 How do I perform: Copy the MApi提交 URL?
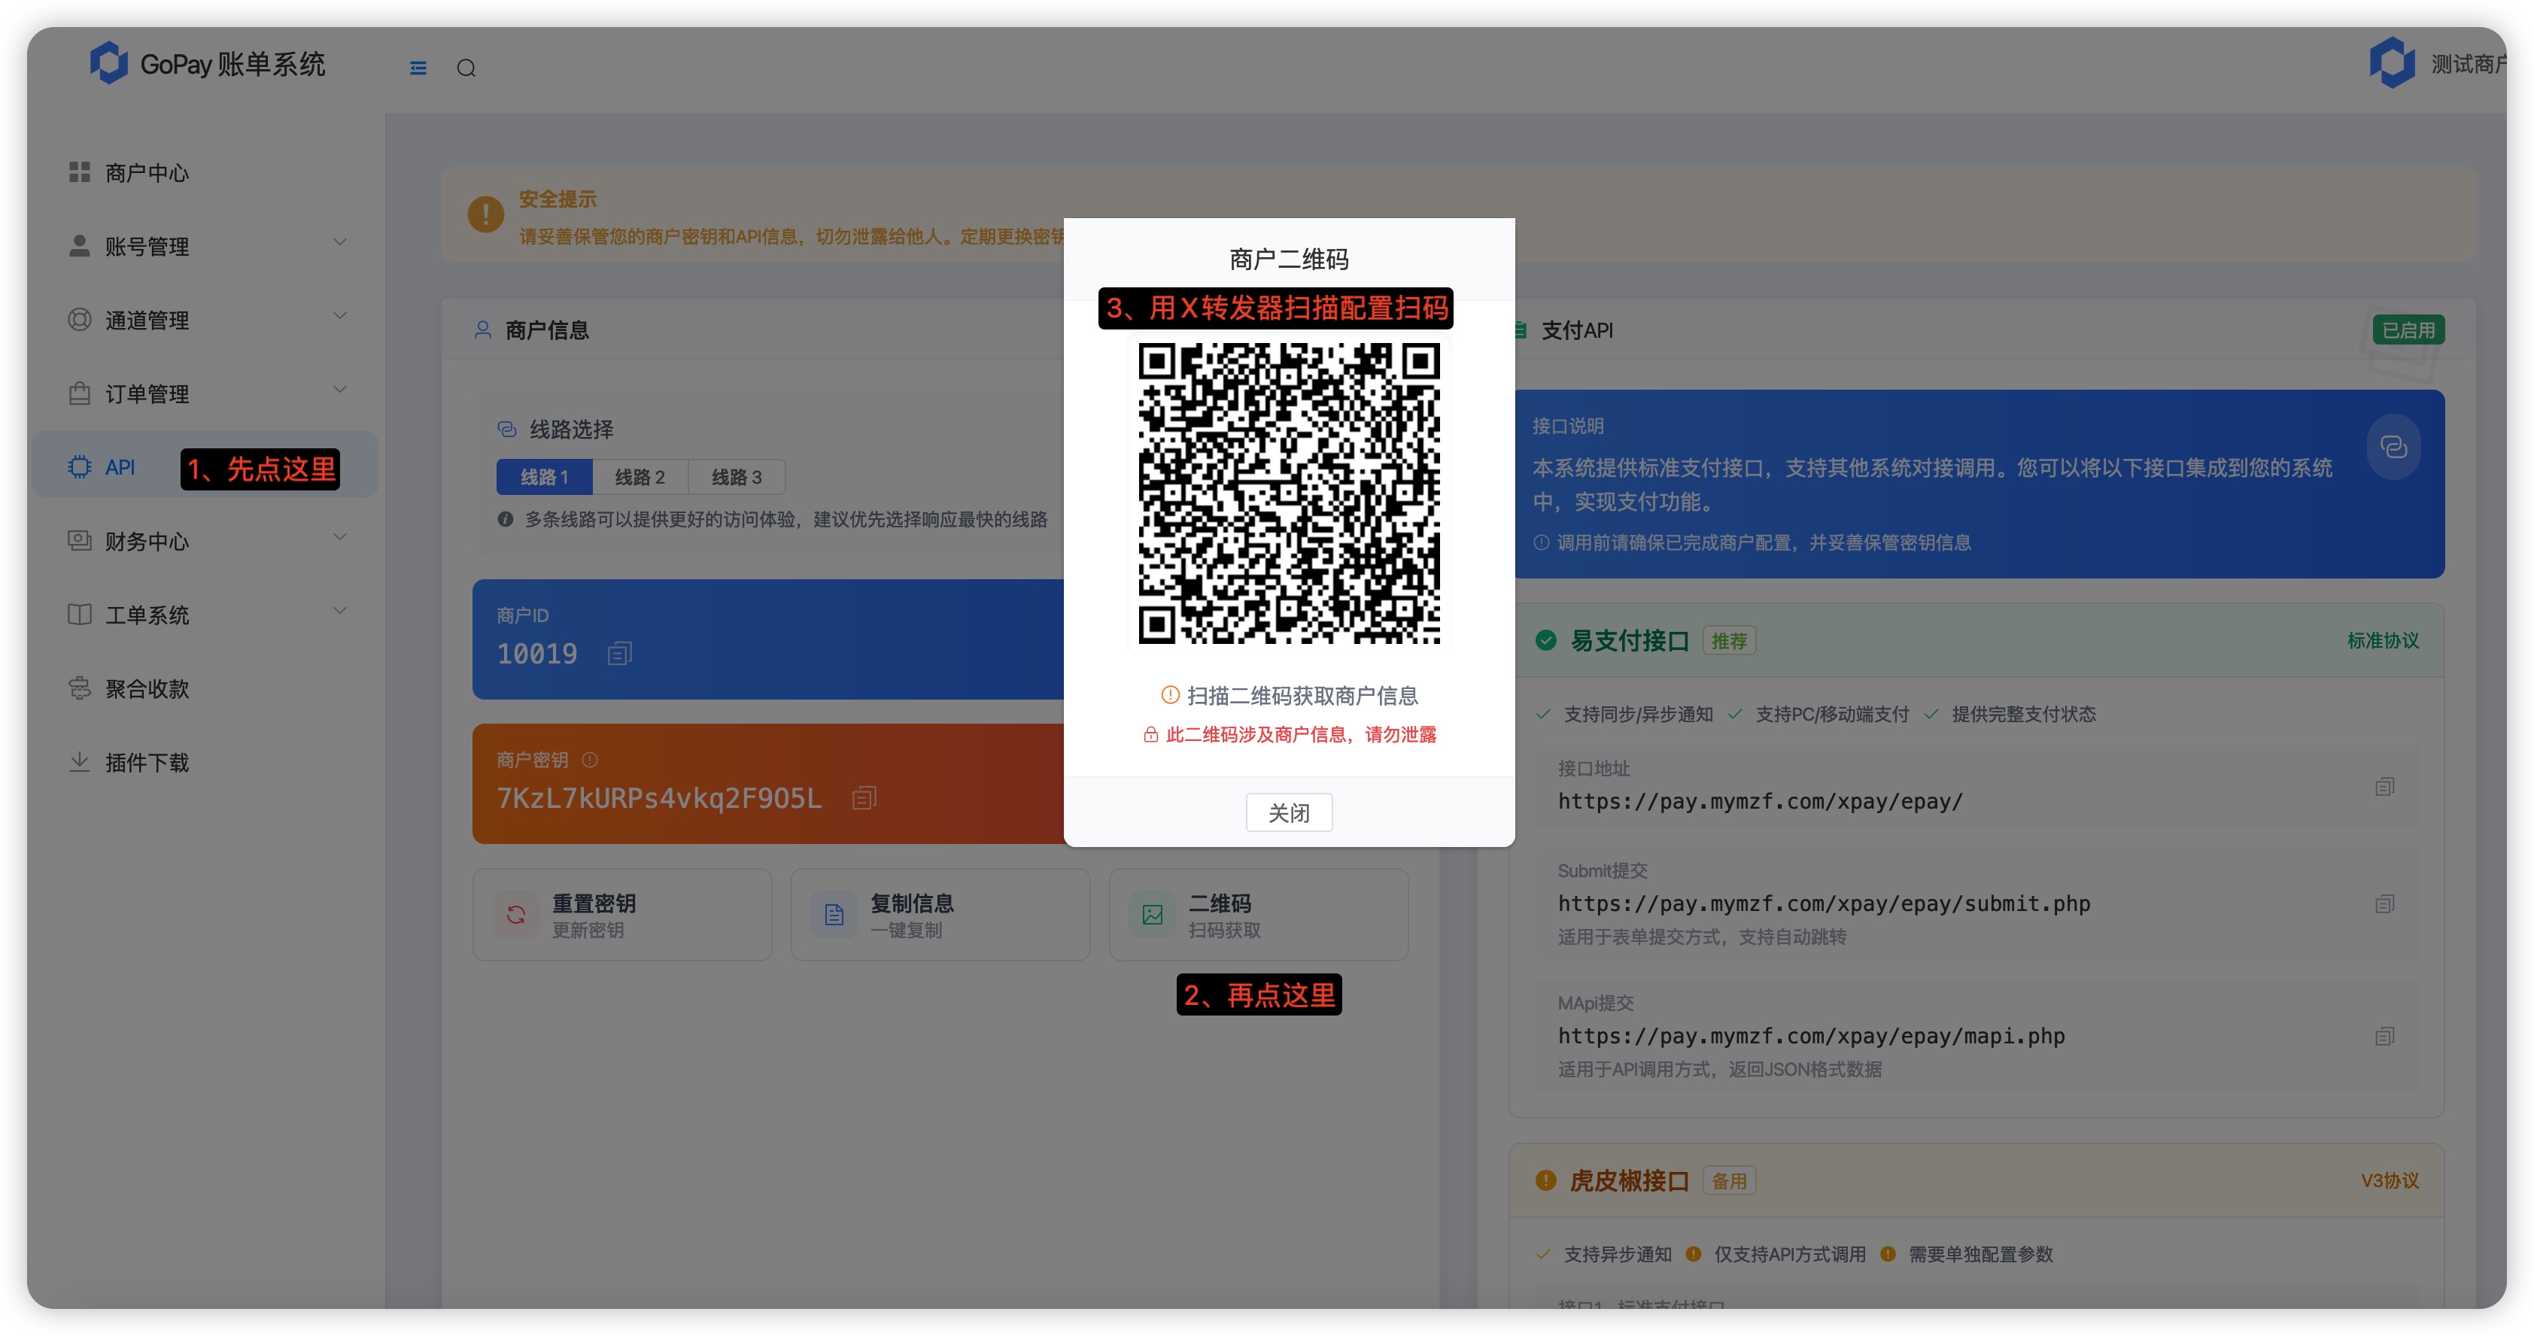2384,1036
